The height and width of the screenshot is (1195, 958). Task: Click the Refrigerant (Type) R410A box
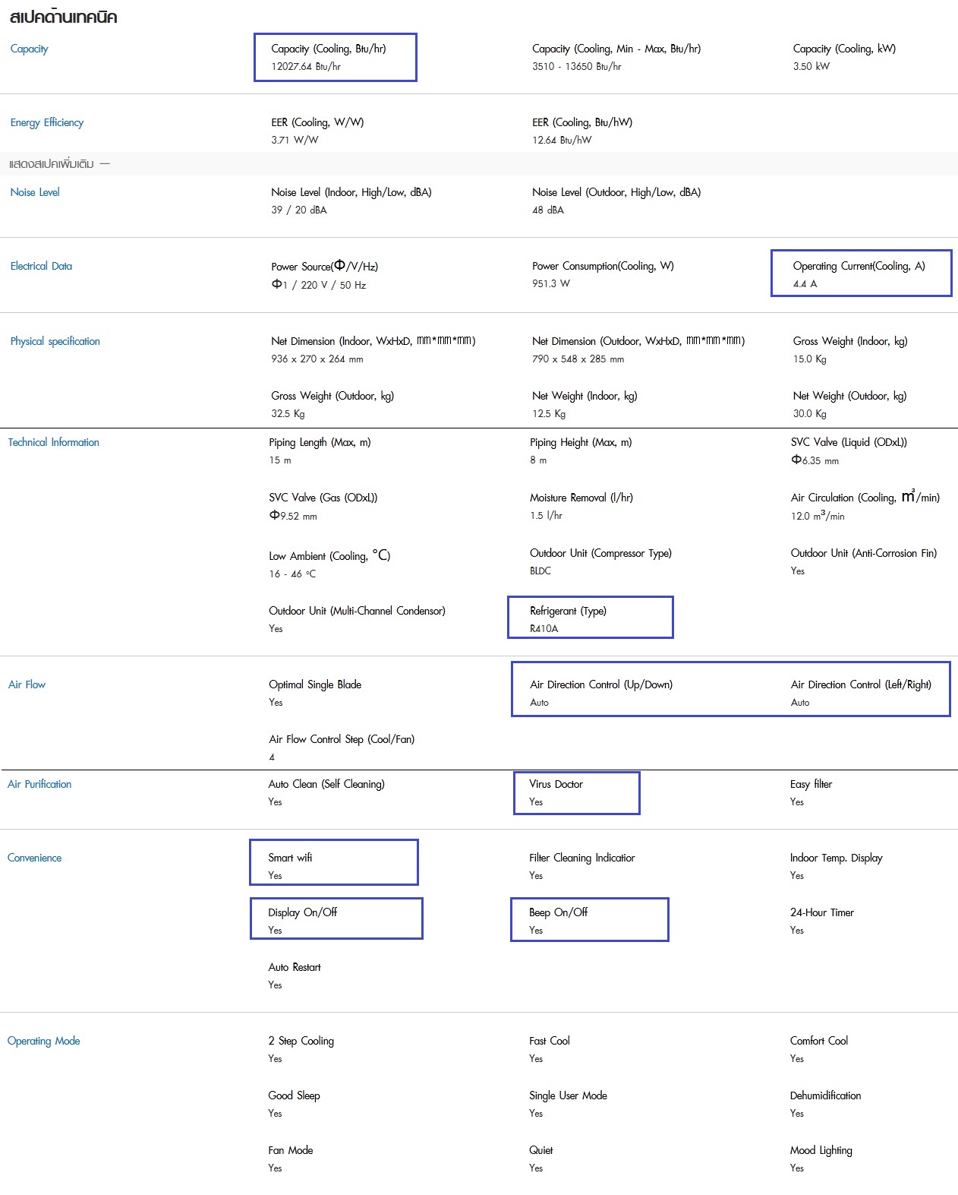pos(591,617)
